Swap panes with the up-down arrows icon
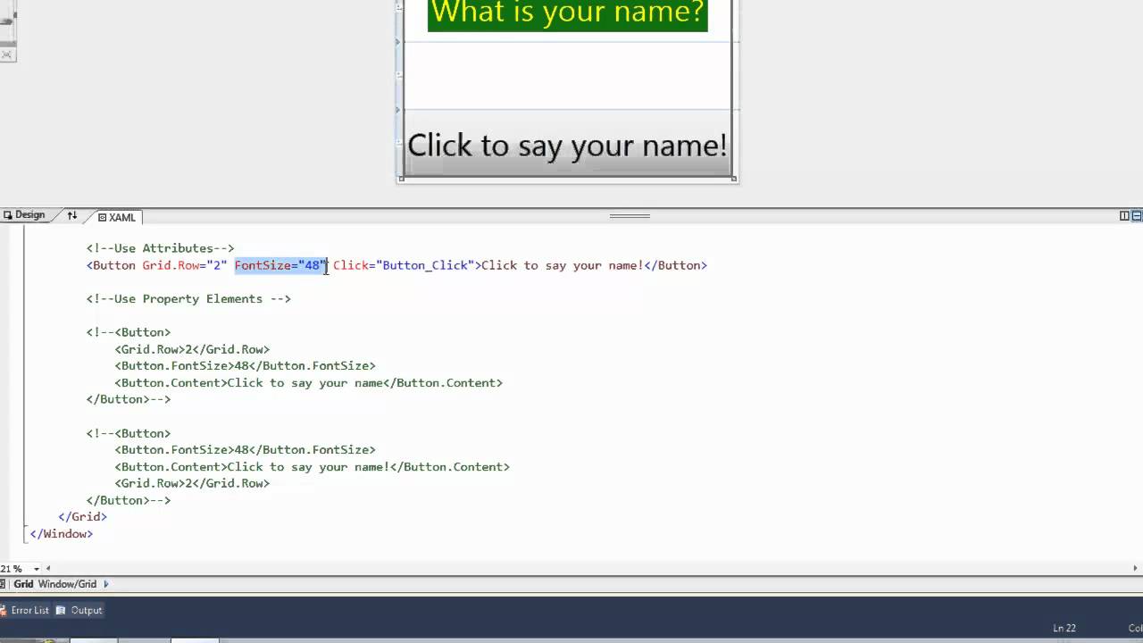 [72, 215]
